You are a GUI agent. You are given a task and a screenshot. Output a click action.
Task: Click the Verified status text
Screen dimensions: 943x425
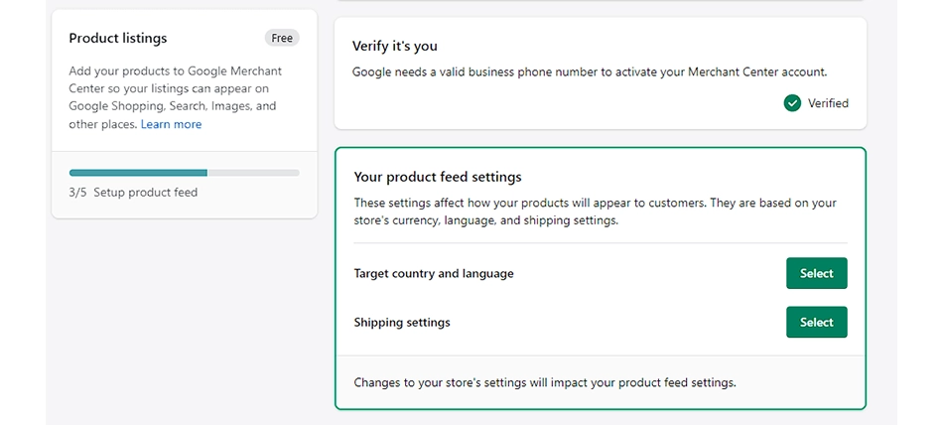click(828, 103)
